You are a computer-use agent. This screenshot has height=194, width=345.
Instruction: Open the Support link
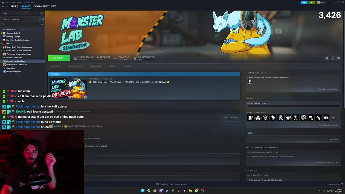(x=127, y=66)
